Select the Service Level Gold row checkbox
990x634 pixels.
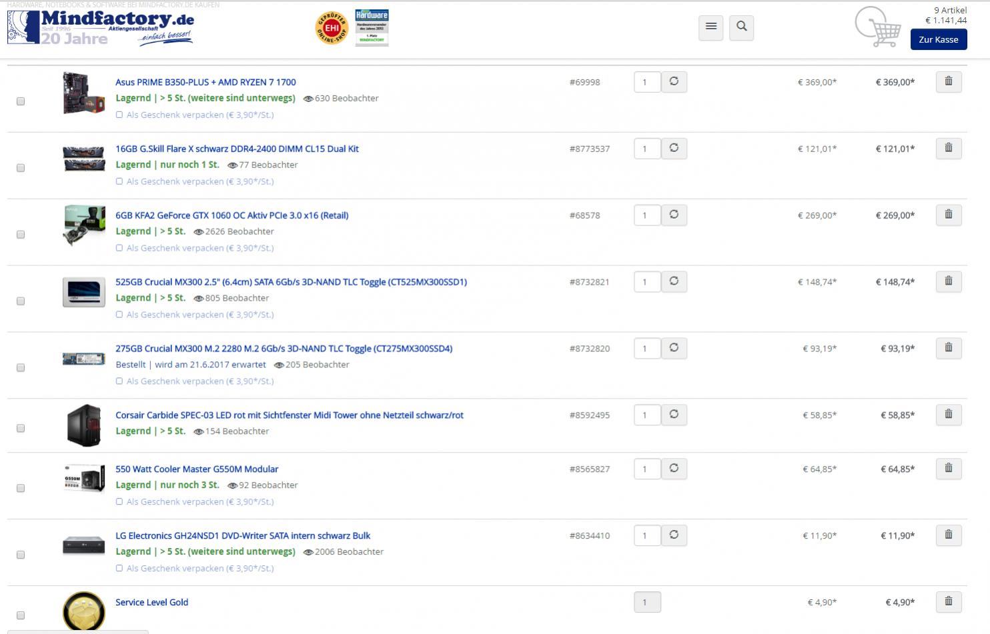(x=21, y=615)
